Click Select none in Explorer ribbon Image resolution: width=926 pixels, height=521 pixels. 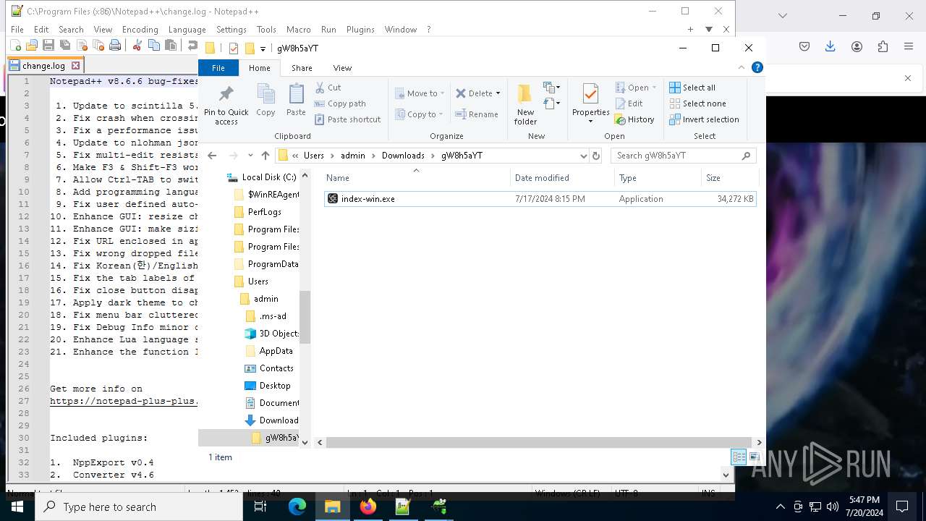[x=697, y=103]
